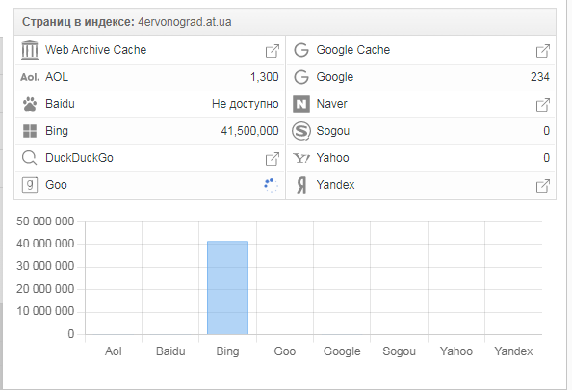
Task: Select the Yahoo row label
Action: [x=332, y=158]
